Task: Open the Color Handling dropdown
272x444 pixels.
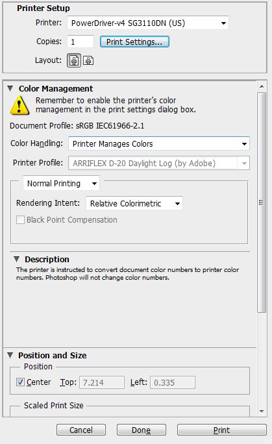Action: click(159, 143)
